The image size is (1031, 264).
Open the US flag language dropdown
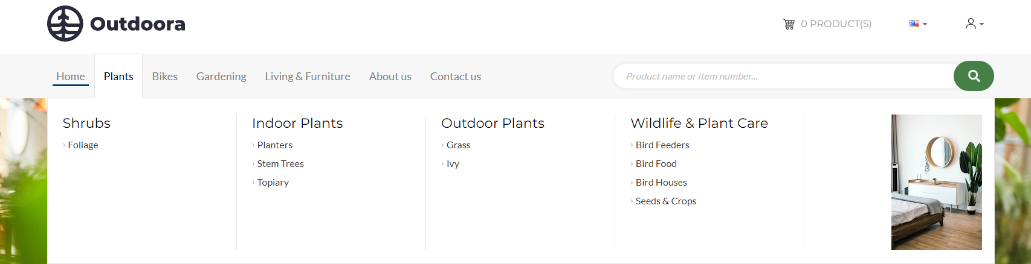(918, 24)
